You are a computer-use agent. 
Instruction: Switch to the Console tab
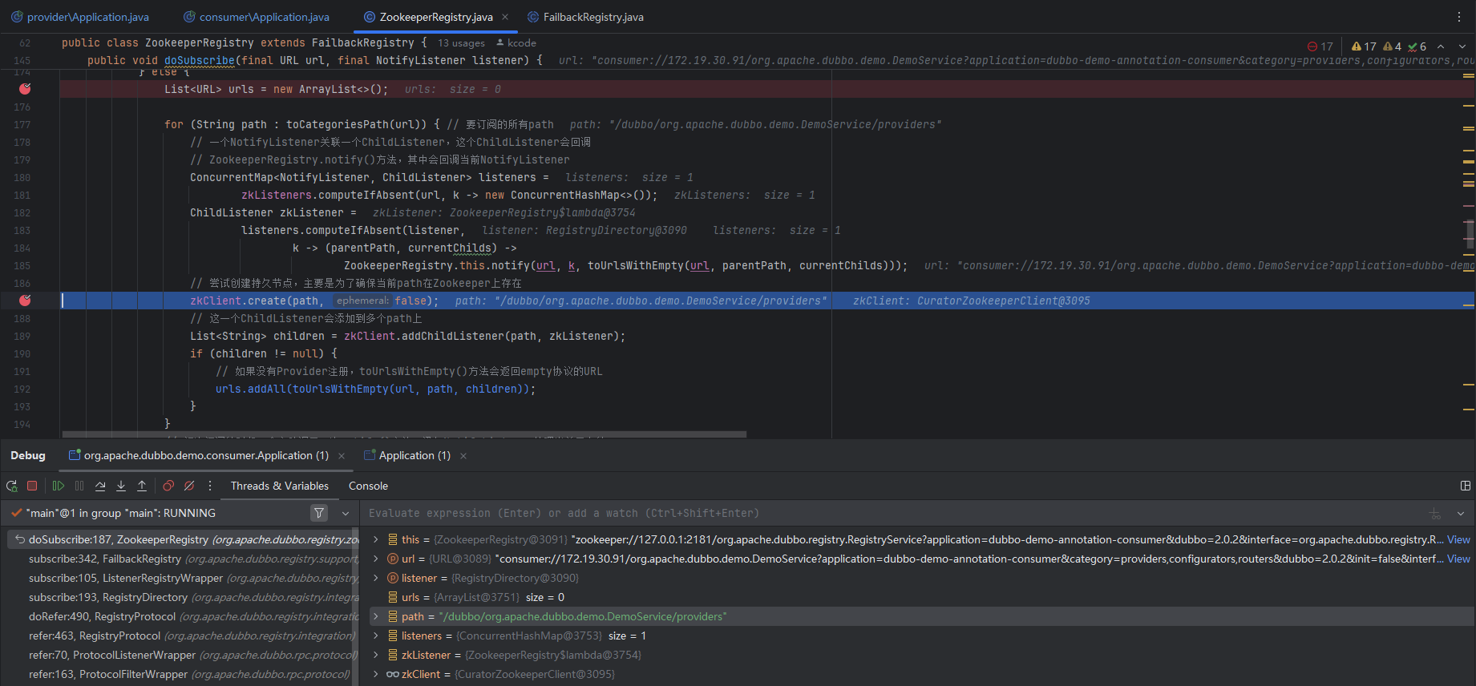pyautogui.click(x=368, y=486)
